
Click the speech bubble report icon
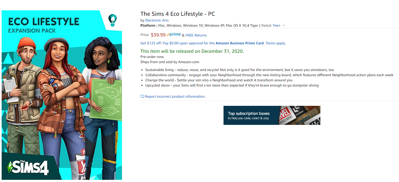point(142,97)
